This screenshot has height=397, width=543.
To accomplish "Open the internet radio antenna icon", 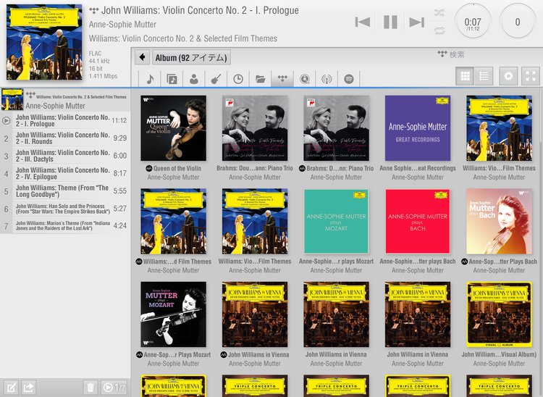I will click(327, 79).
